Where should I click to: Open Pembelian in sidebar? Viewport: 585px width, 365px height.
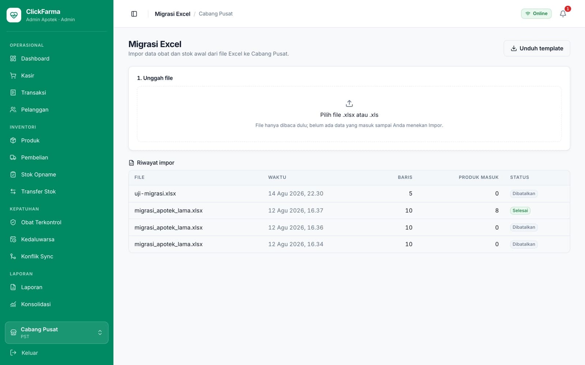click(57, 157)
